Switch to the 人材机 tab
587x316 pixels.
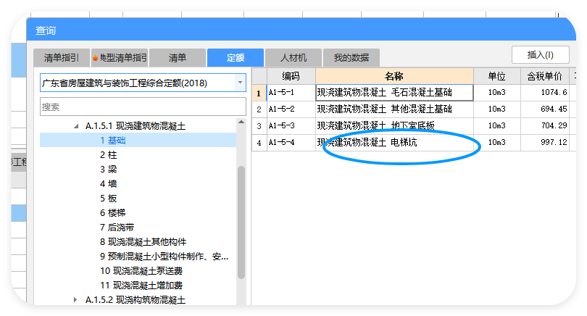(293, 57)
